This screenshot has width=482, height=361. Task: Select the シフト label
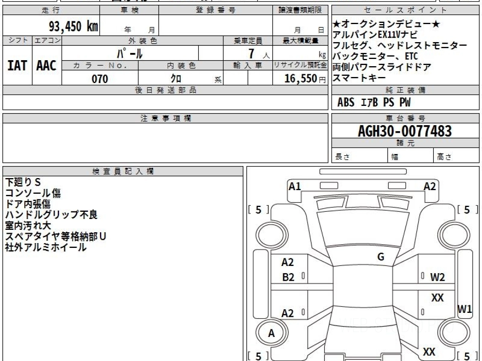(x=17, y=41)
